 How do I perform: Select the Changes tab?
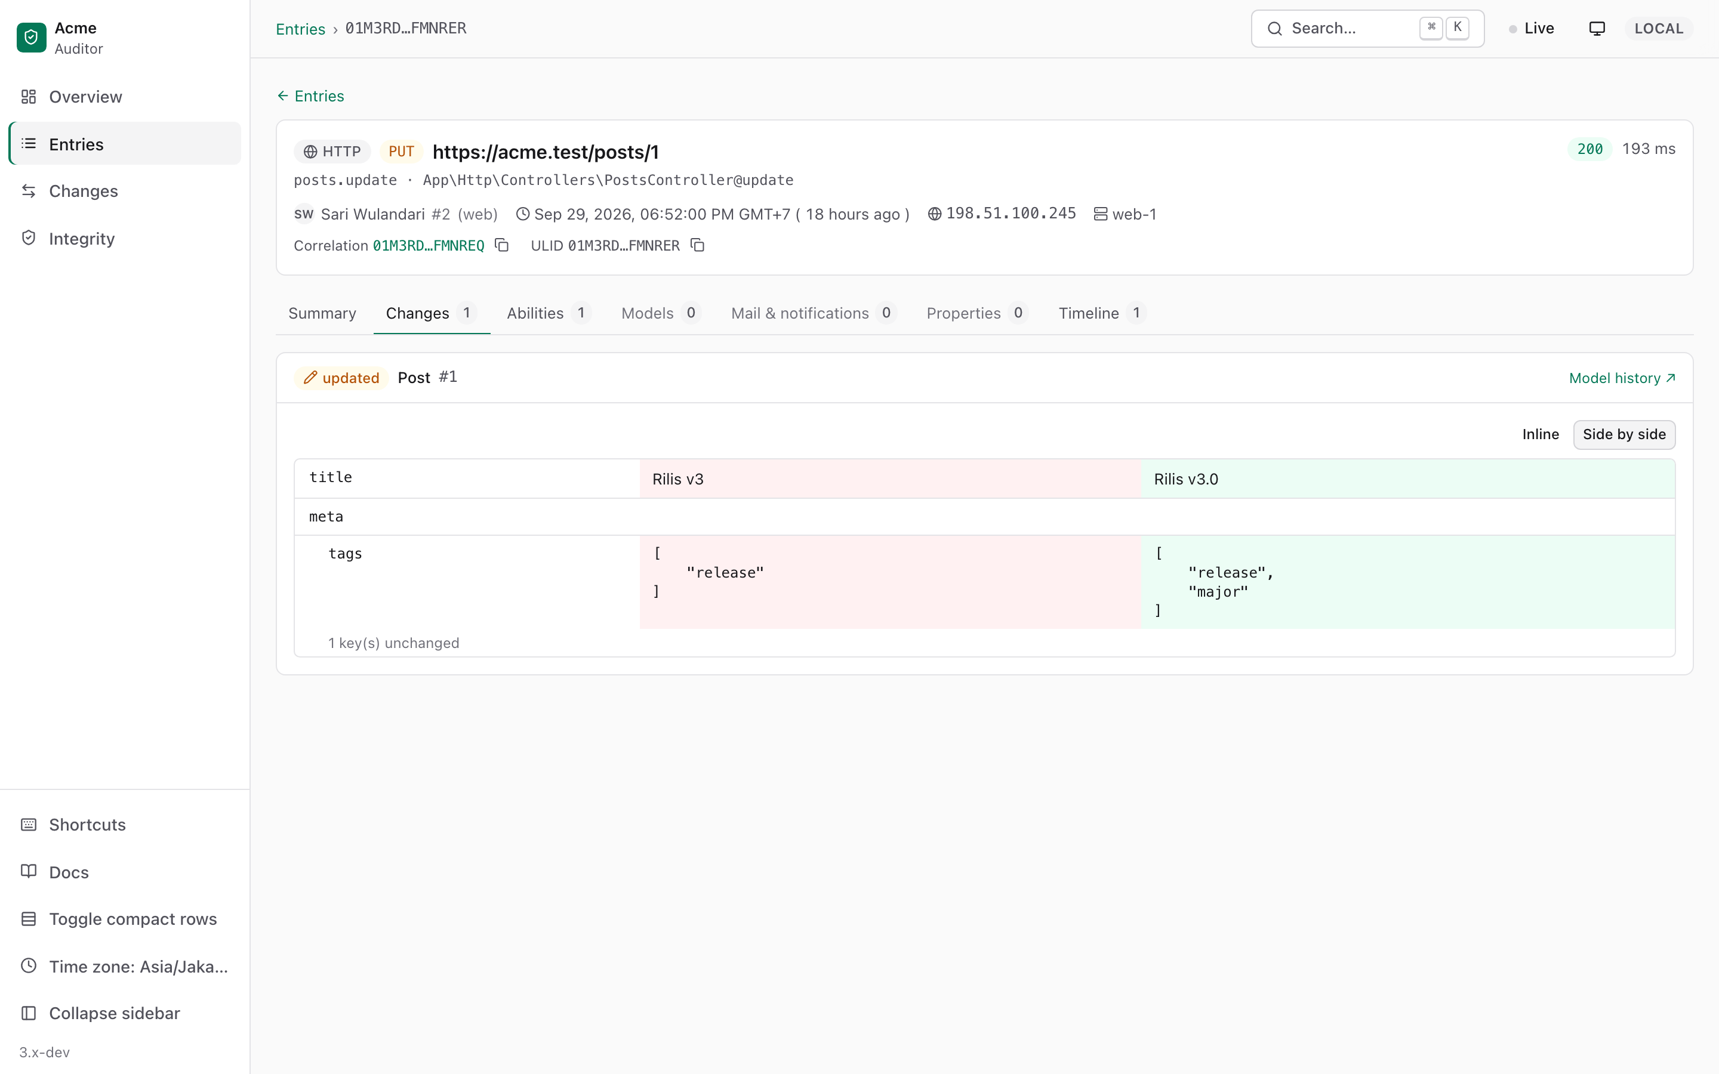(431, 313)
